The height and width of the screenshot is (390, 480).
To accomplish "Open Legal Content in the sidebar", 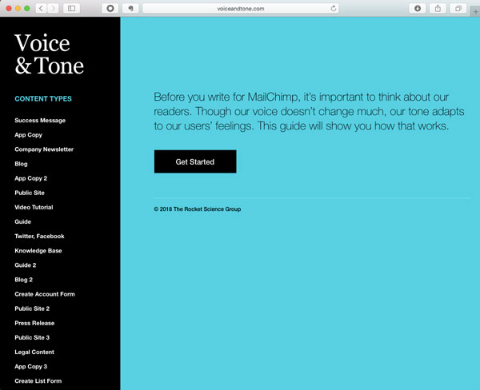I will 34,352.
